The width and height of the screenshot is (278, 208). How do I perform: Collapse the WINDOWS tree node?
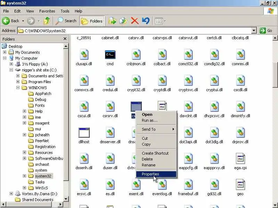[18, 88]
